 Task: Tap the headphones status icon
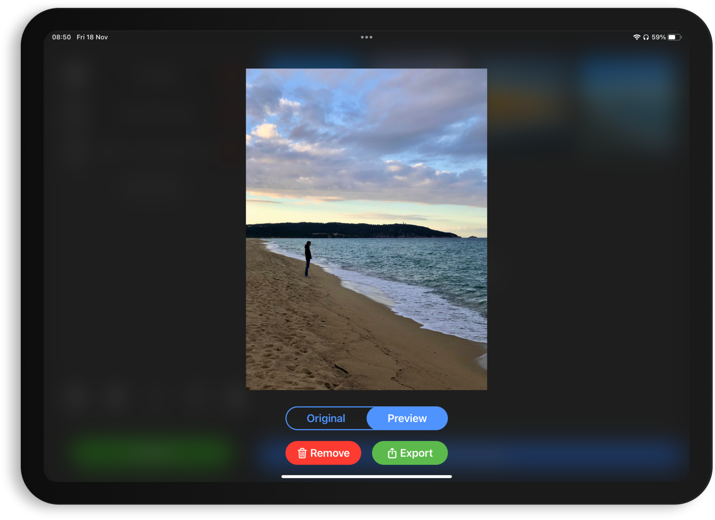646,37
